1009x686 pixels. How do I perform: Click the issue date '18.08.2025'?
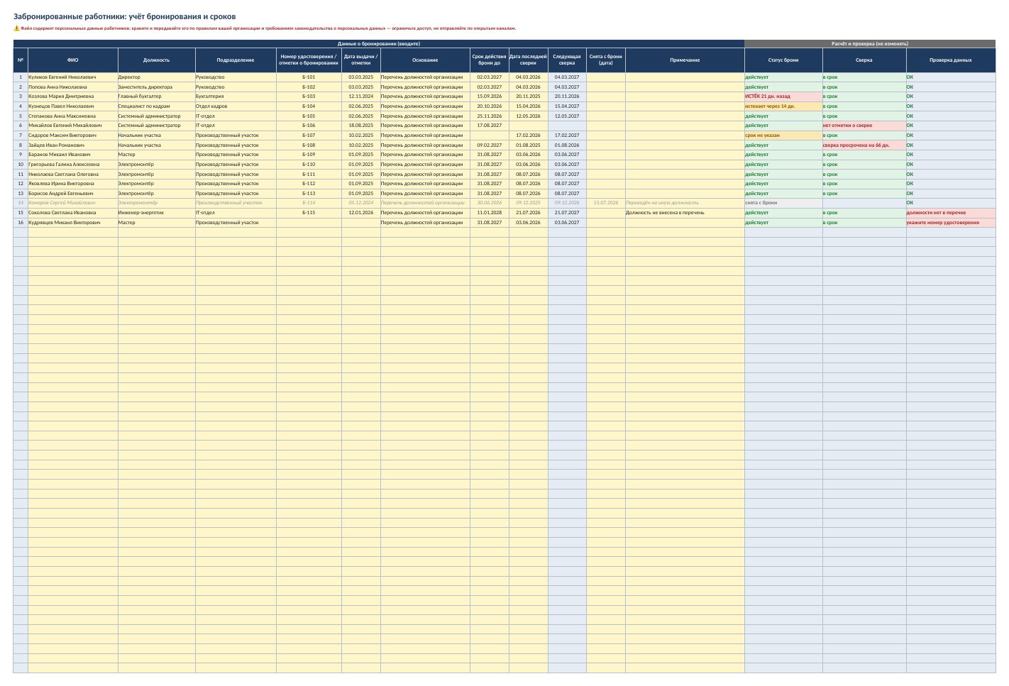(361, 126)
